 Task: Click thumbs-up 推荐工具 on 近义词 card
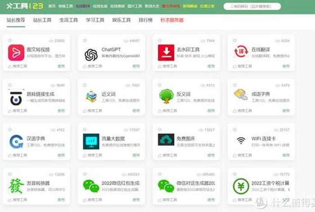(92, 111)
